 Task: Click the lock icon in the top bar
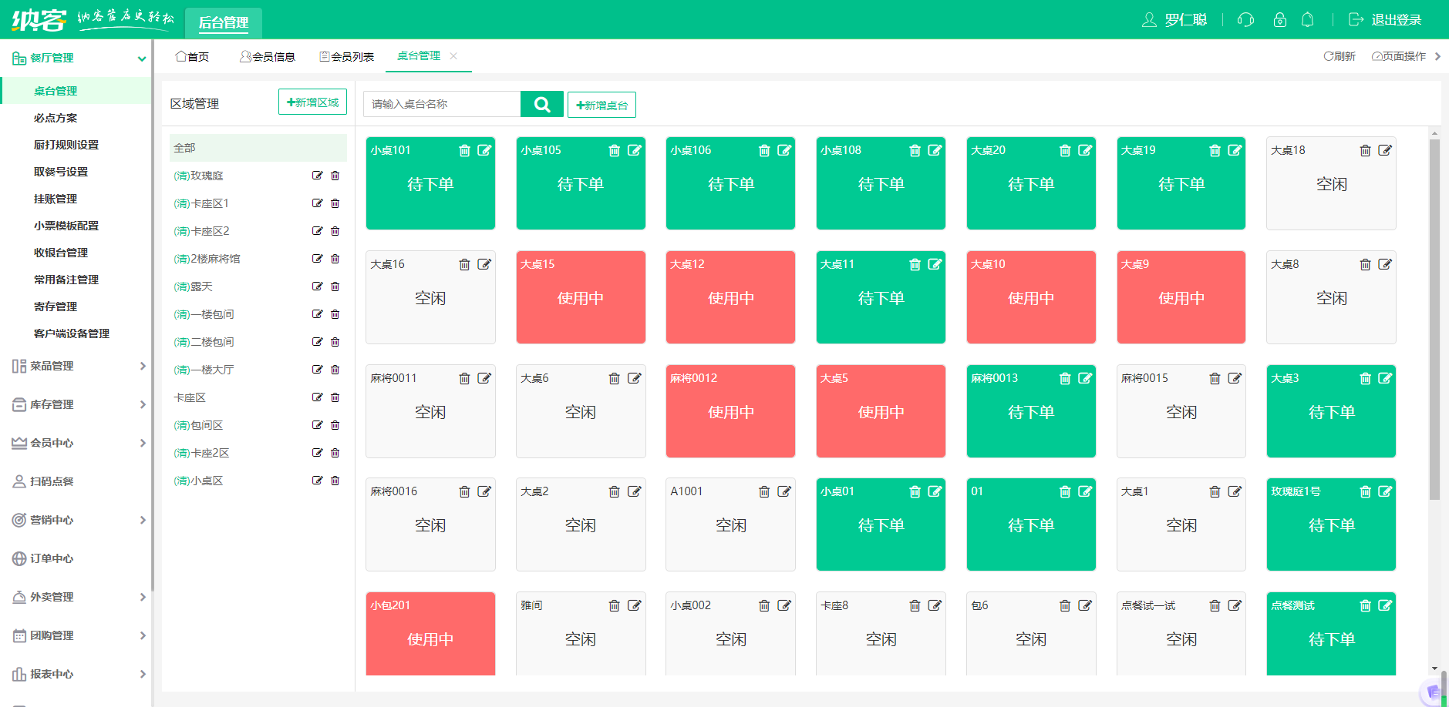(1280, 20)
